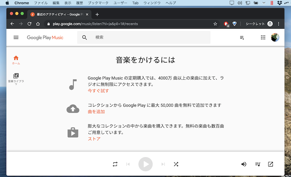Screen dimensions: 291x177
Task: Open the queue icon in top header
Action: (x=242, y=37)
